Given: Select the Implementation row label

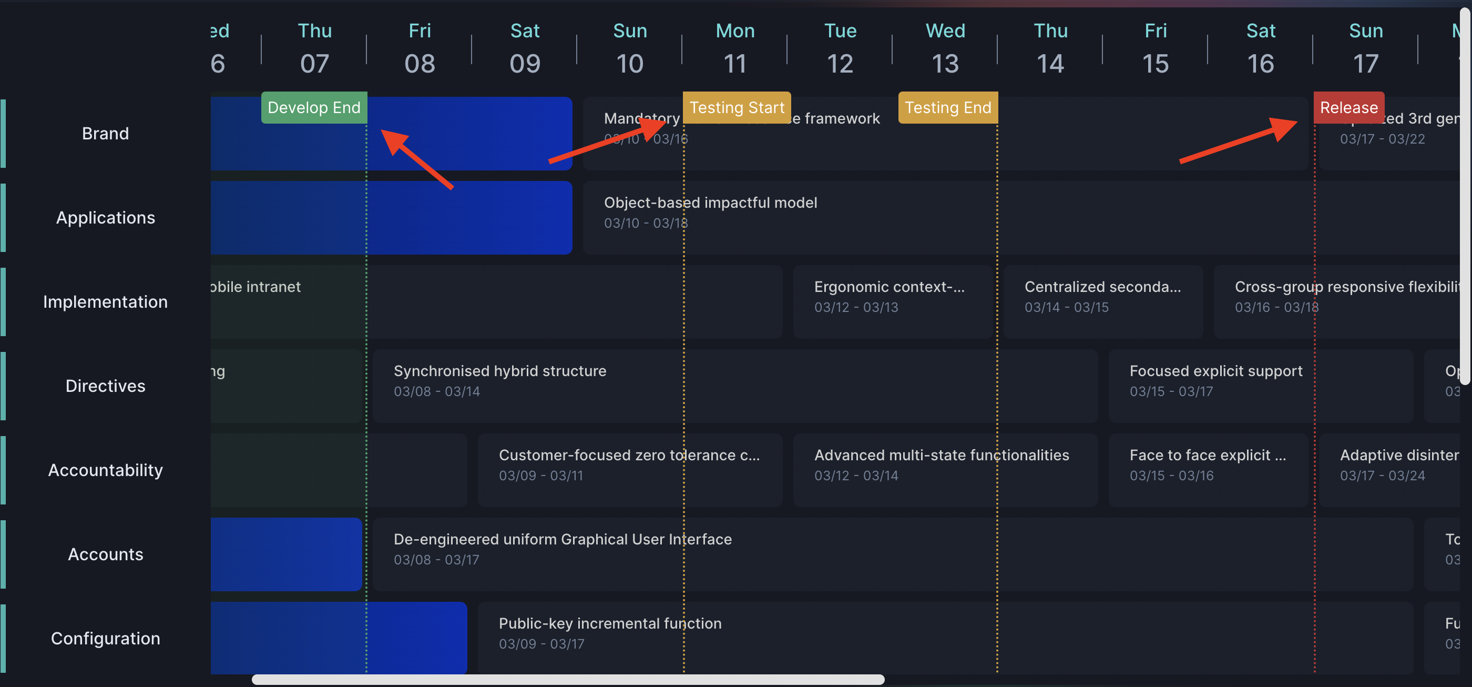Looking at the screenshot, I should pos(105,301).
